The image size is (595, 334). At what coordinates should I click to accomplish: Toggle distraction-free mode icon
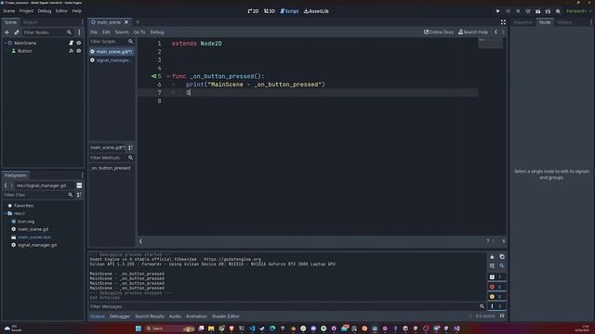pyautogui.click(x=503, y=22)
